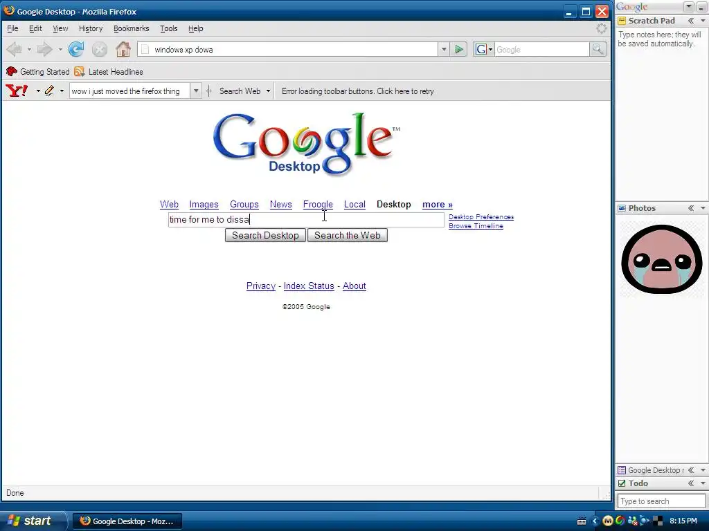Click the Todo checkmark icon in sidebar
Viewport: 709px width, 531px height.
(x=622, y=483)
